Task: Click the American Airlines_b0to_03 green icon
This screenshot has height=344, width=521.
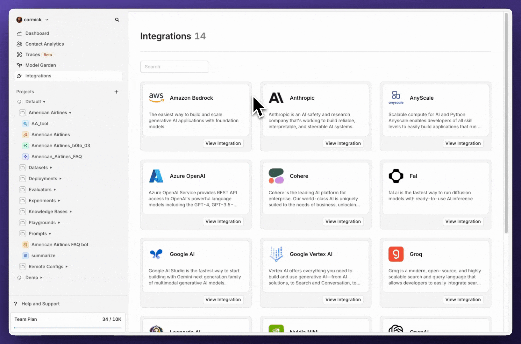Action: tap(25, 146)
